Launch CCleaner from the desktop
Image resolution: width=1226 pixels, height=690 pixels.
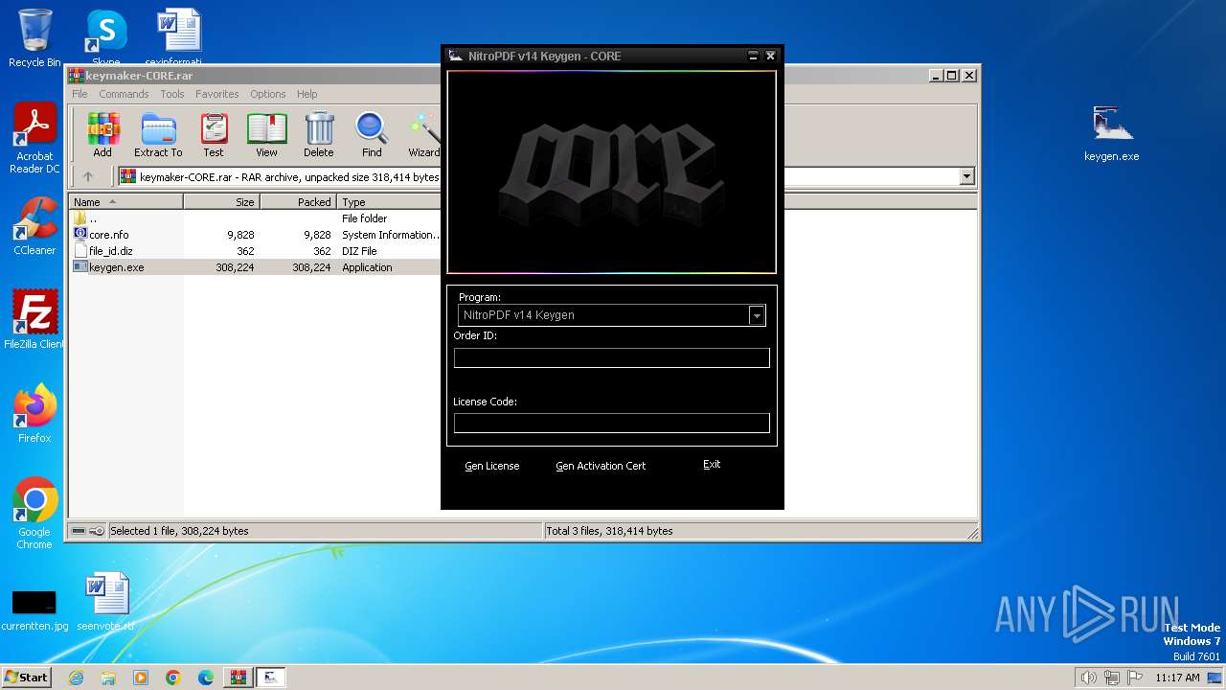34,226
